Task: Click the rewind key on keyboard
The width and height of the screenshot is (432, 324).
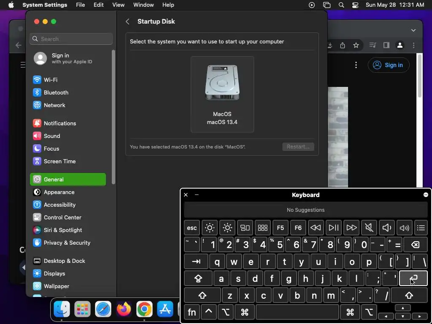Action: [316, 228]
